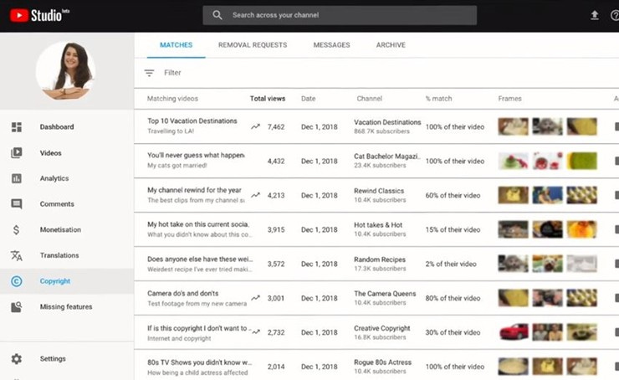619x380 pixels.
Task: Open You'll never guess what happened video
Action: tap(196, 155)
